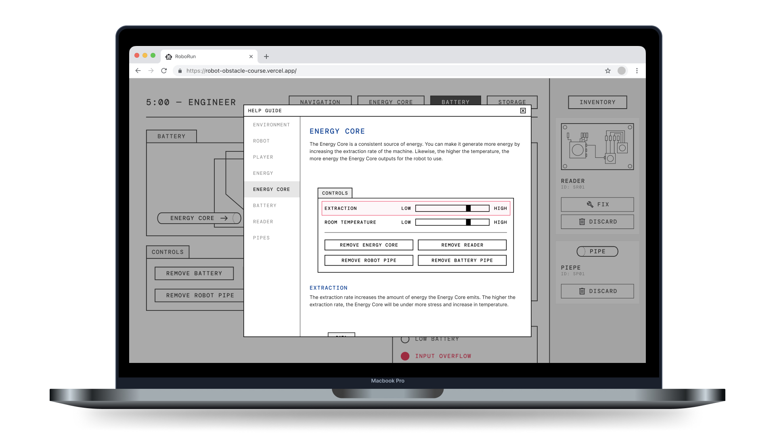Click the Remove Battery Pipe button

[x=462, y=260]
